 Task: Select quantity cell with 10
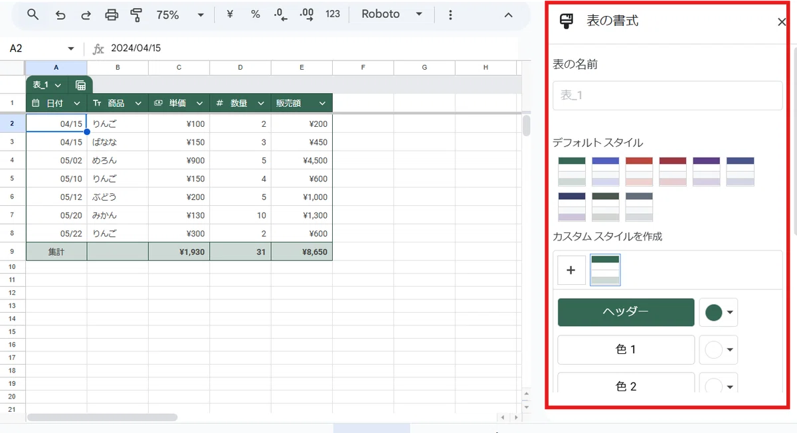(240, 215)
